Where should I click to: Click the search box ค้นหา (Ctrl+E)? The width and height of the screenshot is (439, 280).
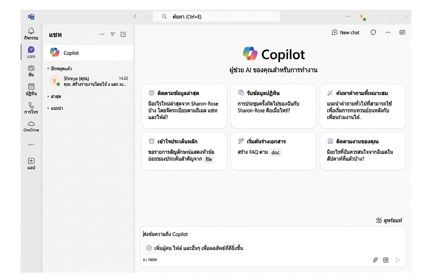click(217, 16)
